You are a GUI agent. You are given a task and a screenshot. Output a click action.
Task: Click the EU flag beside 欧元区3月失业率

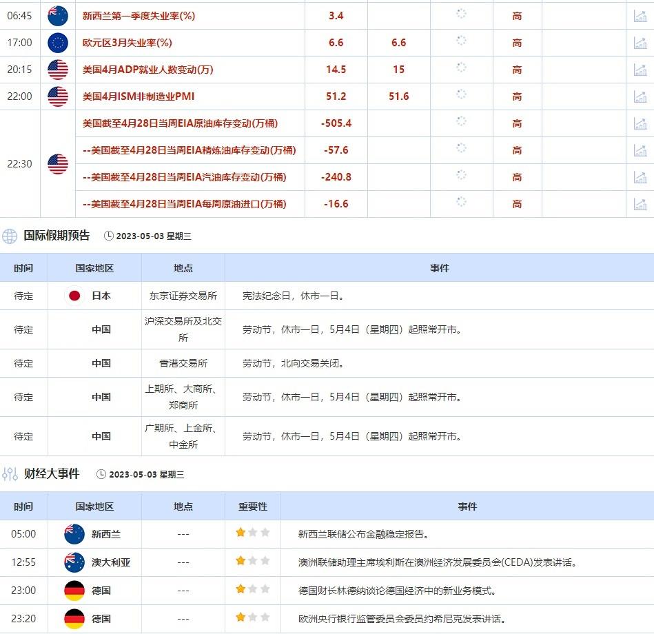point(58,43)
